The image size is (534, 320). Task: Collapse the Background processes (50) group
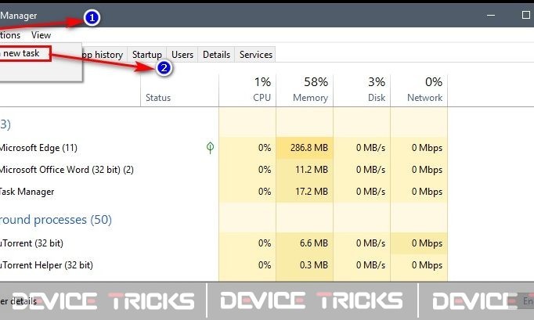56,220
